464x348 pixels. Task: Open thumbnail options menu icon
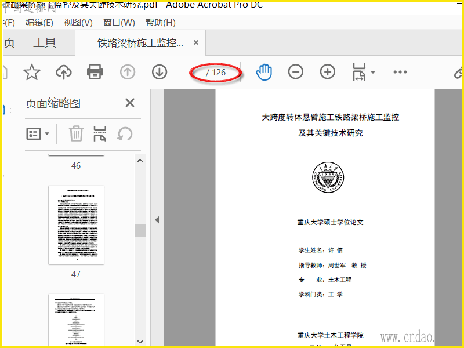[38, 134]
